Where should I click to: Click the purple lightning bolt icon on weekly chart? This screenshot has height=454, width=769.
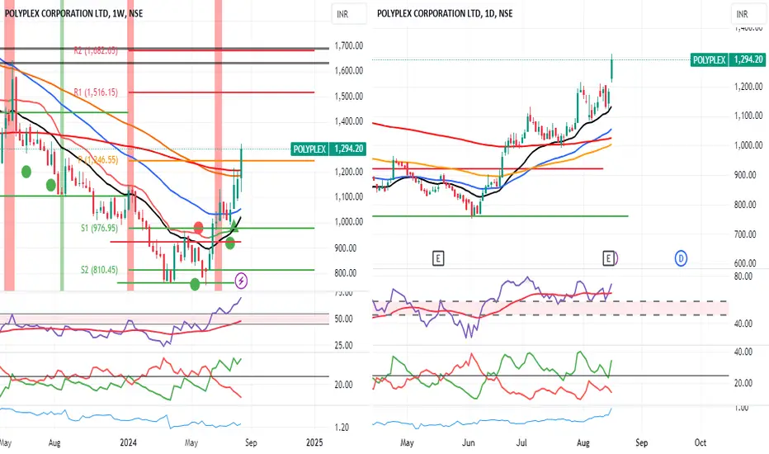pos(241,281)
